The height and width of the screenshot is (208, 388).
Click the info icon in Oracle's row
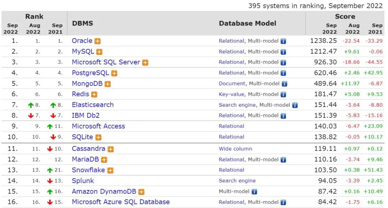coord(283,41)
